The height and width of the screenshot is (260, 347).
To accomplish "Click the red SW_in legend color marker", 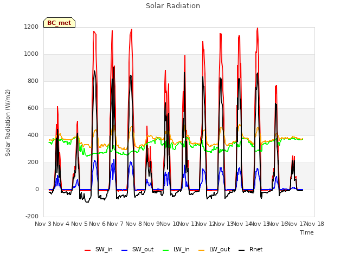I will (88, 250).
